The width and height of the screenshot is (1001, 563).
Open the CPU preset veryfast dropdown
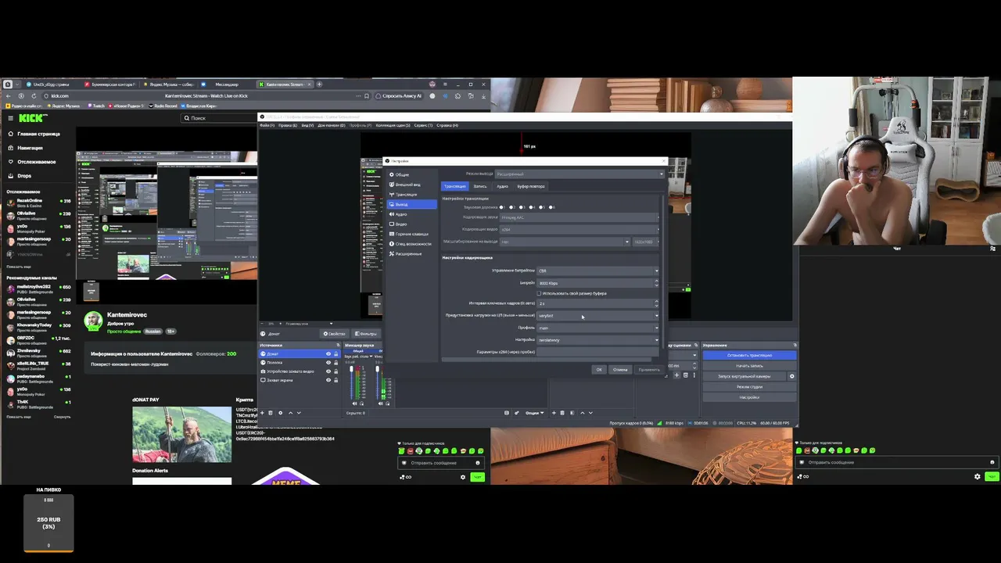point(598,316)
